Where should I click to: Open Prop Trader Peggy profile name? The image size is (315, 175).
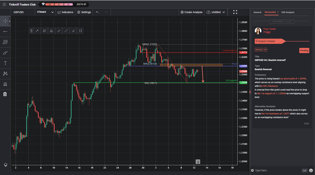[x=269, y=31]
